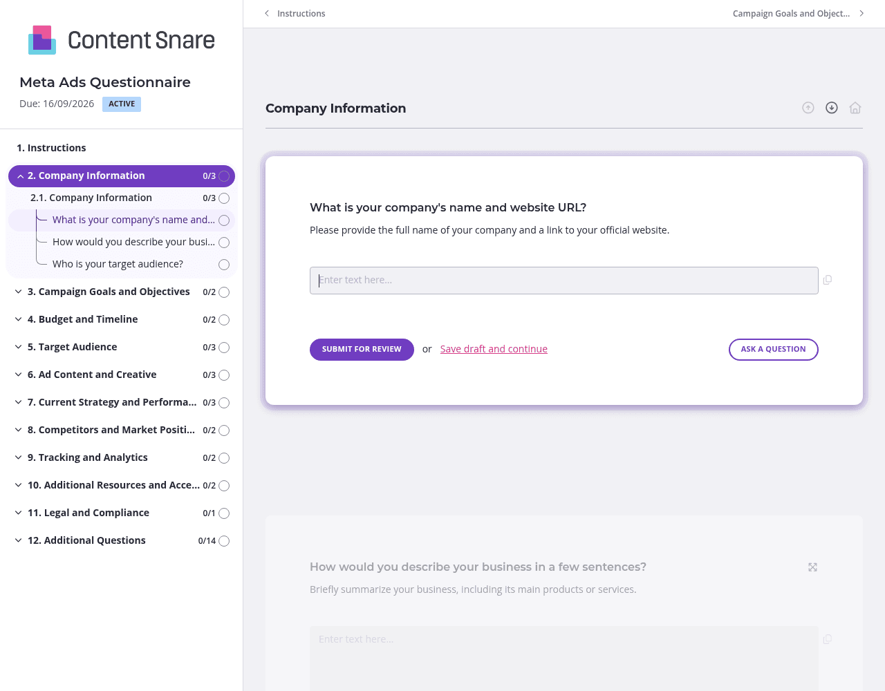
Task: Select 'How would you describe your busi...' item
Action: (x=133, y=242)
